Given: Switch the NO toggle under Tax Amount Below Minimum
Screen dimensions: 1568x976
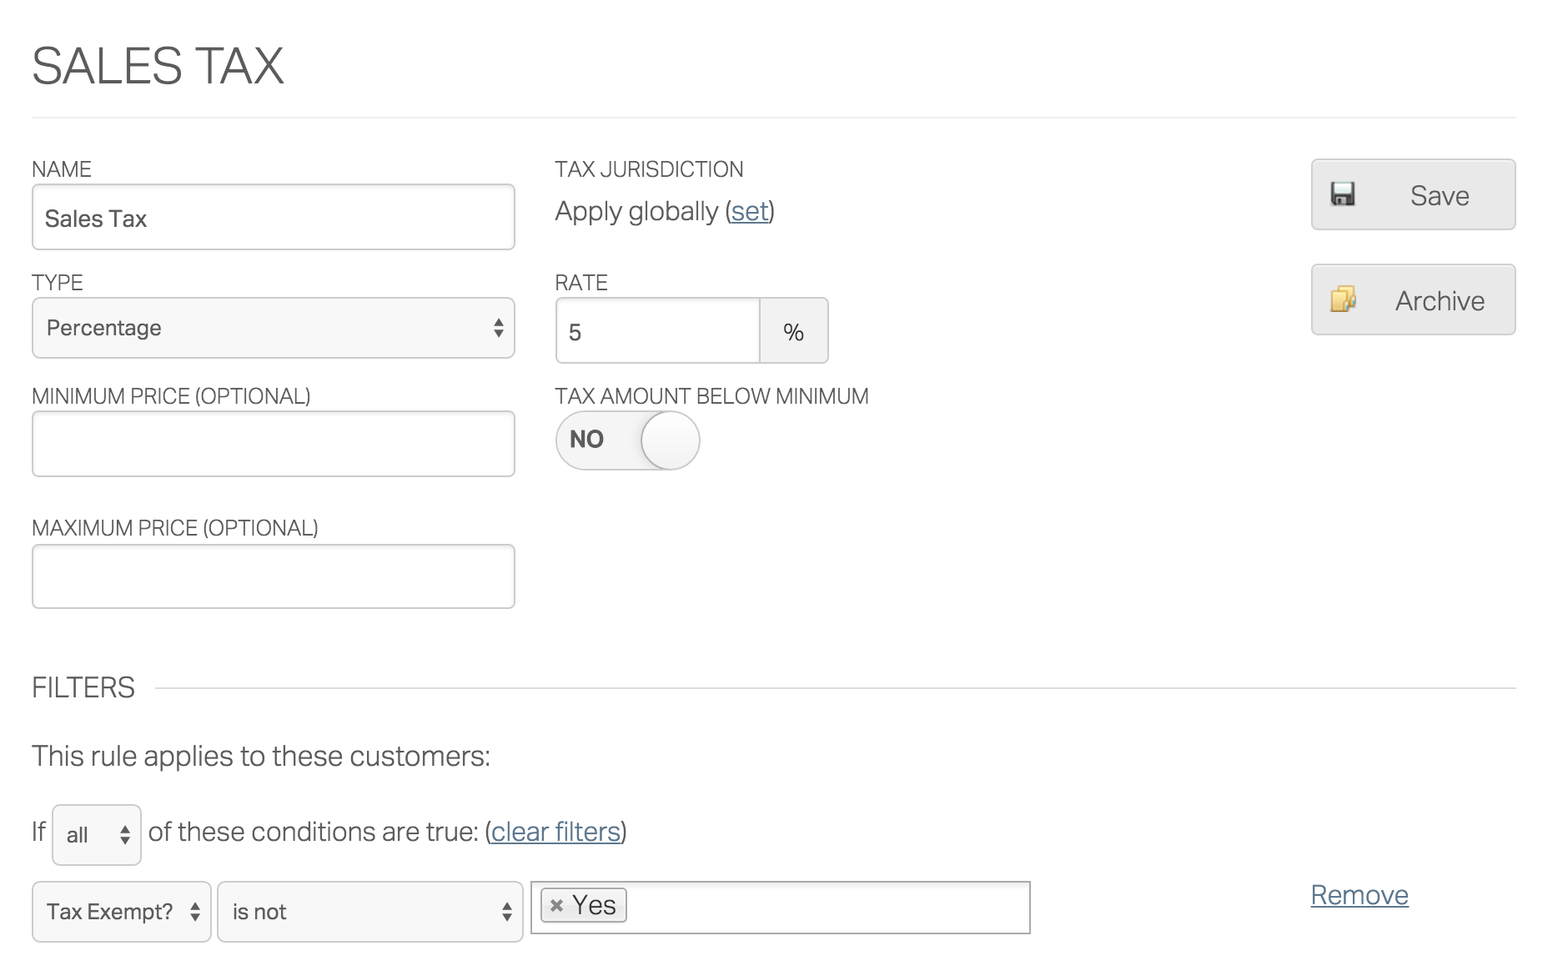Looking at the screenshot, I should point(627,440).
